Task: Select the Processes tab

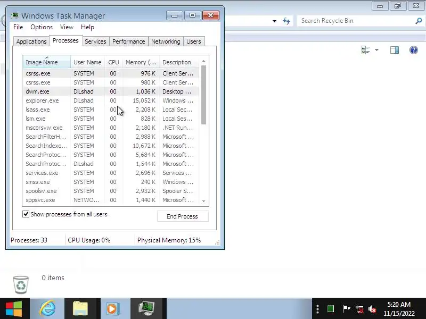Action: pos(65,41)
